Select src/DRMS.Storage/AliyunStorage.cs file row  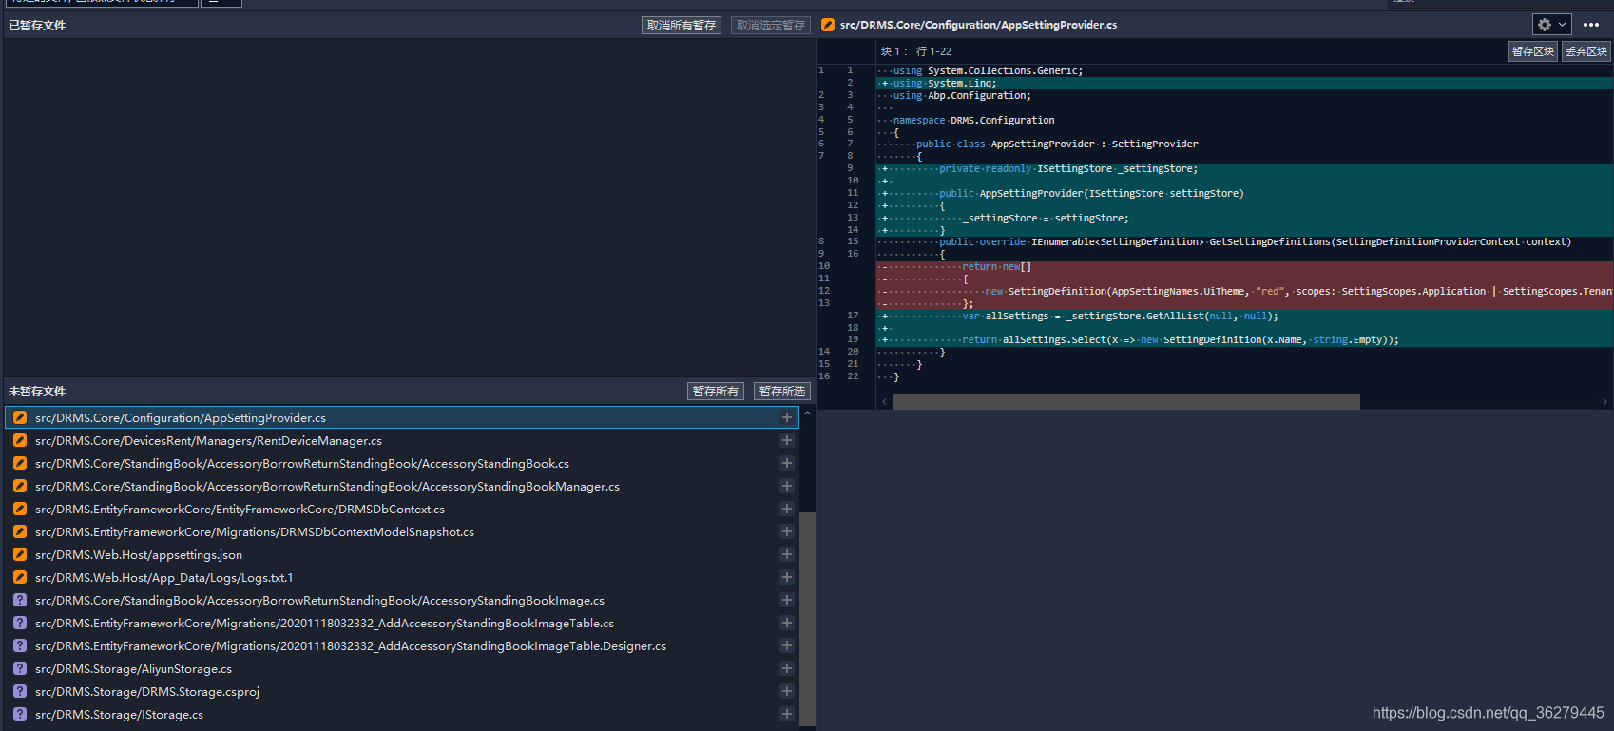[402, 668]
